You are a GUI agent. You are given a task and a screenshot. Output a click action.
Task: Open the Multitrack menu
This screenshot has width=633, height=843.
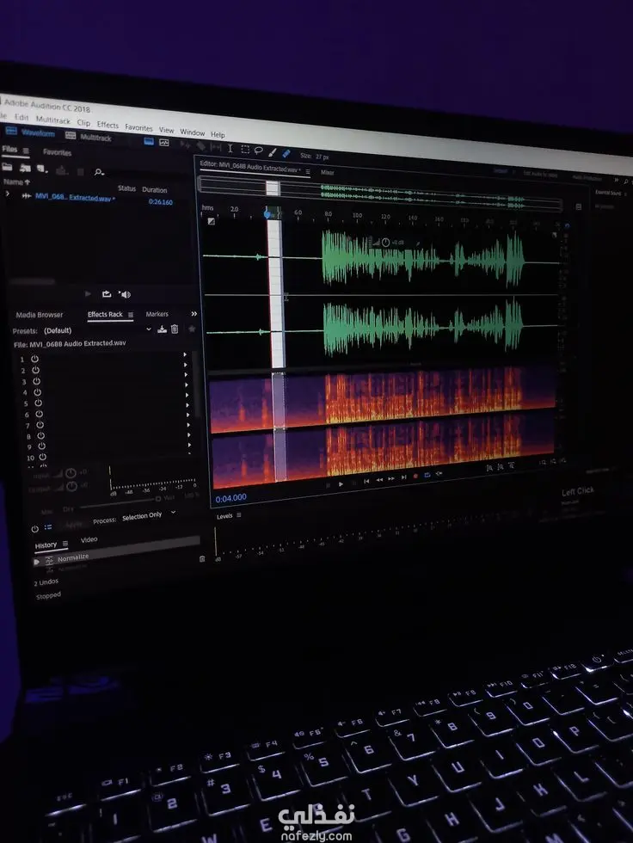pyautogui.click(x=53, y=120)
